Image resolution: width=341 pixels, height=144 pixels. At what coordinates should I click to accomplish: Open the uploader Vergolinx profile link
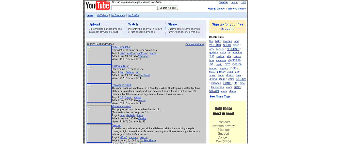(143, 56)
